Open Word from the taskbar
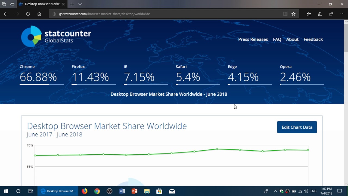The image size is (348, 196). pyautogui.click(x=122, y=191)
